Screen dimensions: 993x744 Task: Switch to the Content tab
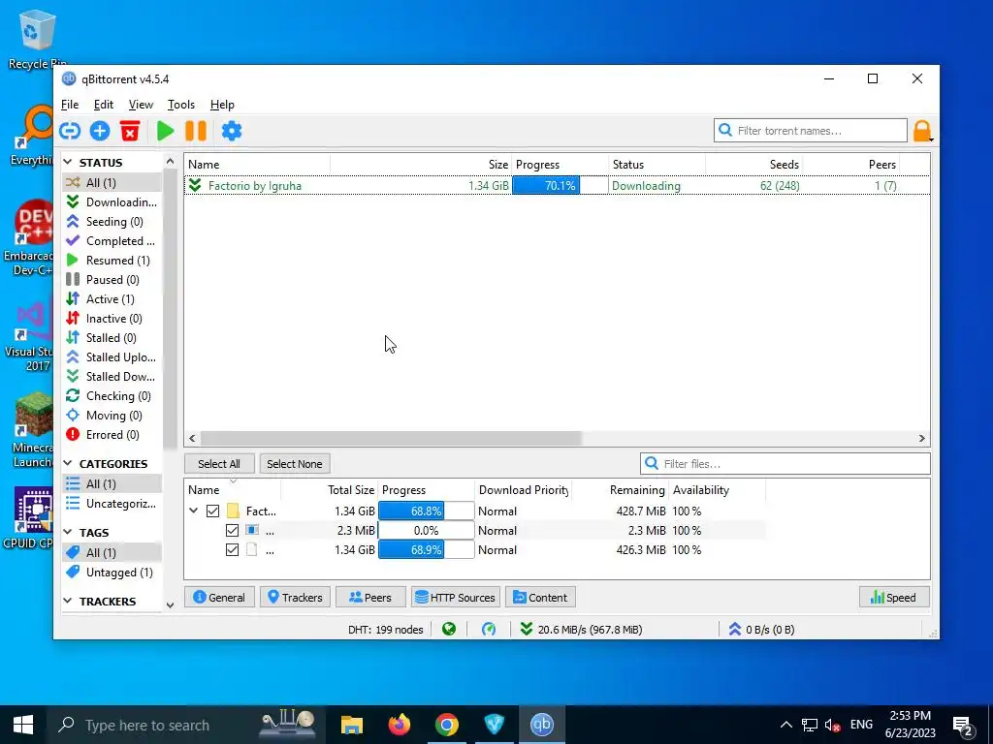[540, 597]
